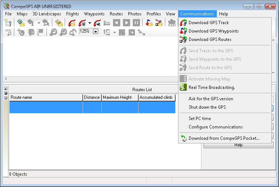Open the data tree toolbar icon
The height and width of the screenshot is (187, 279).
8,23
